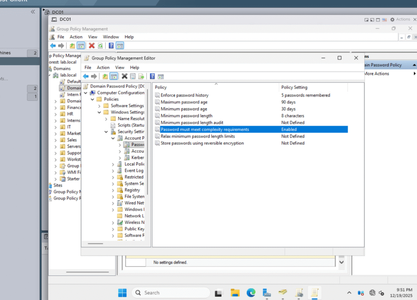The height and width of the screenshot is (300, 417).
Task: Click the tree pane vertical scrollbar
Action: pyautogui.click(x=147, y=142)
